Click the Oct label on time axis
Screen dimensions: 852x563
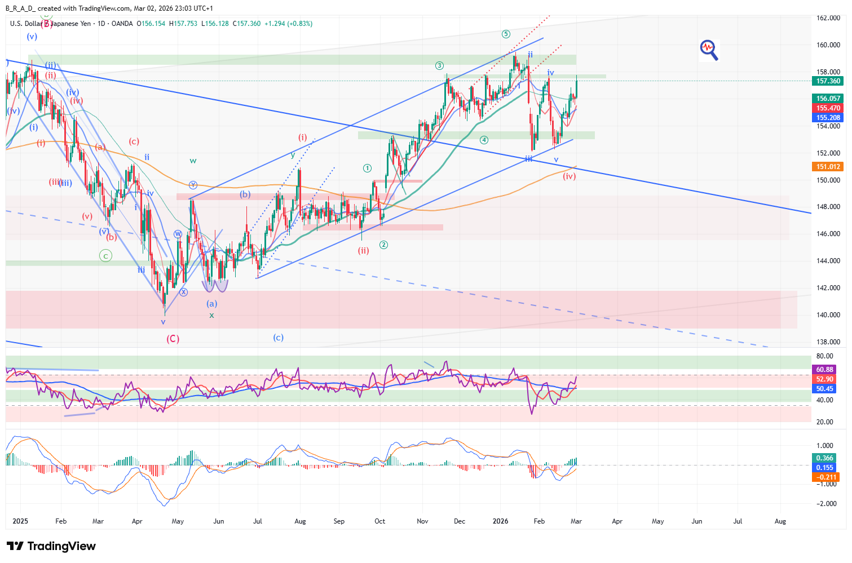379,521
